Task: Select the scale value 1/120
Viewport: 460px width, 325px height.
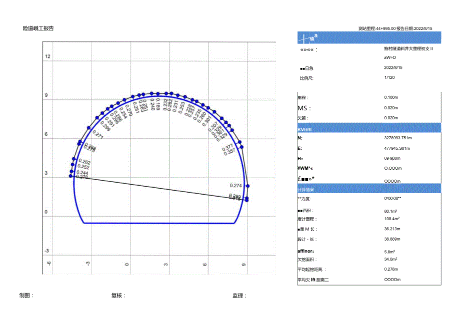Action: [x=389, y=77]
